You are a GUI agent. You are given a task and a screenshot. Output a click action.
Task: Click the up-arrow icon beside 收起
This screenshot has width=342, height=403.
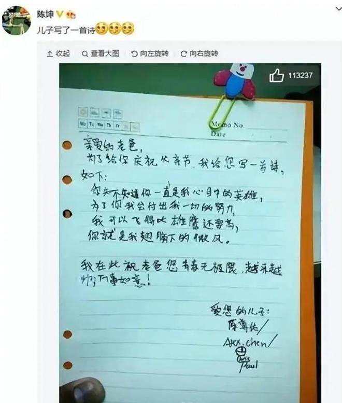coord(50,54)
